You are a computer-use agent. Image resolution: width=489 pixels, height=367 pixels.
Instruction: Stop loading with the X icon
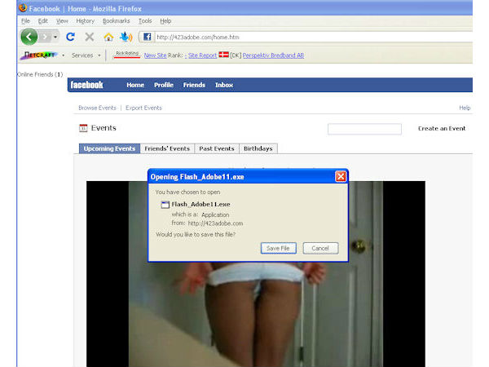(x=90, y=37)
